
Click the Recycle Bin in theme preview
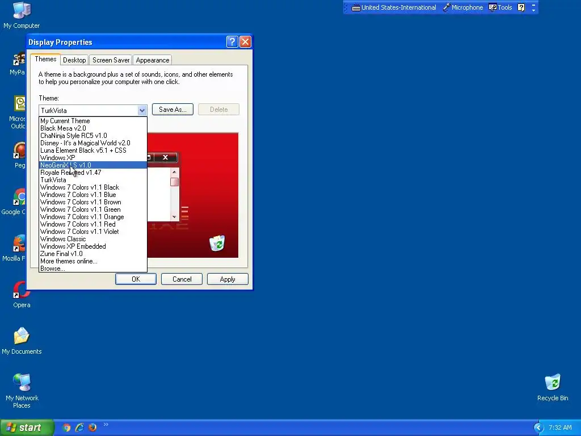(x=217, y=243)
